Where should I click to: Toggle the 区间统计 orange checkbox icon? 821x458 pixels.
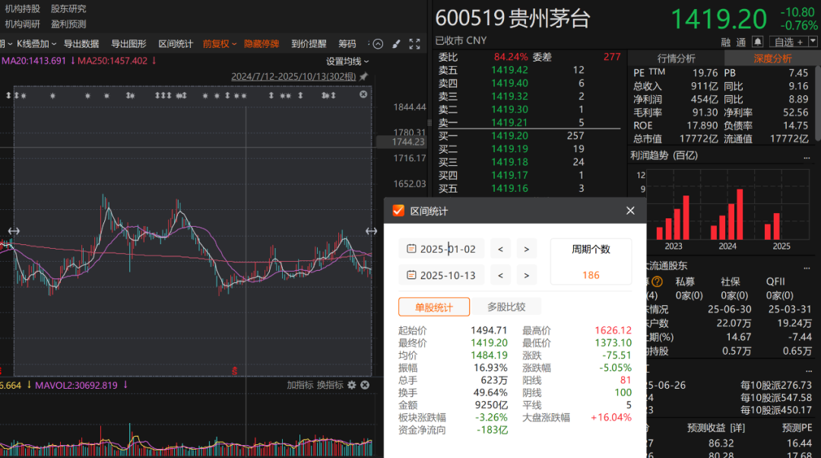tap(398, 211)
